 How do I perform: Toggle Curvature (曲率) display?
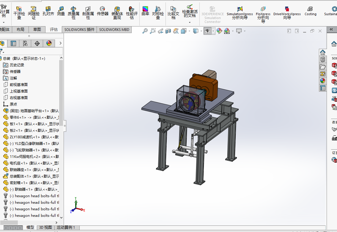click(x=145, y=11)
